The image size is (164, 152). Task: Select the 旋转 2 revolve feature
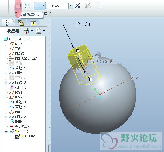click(20, 83)
